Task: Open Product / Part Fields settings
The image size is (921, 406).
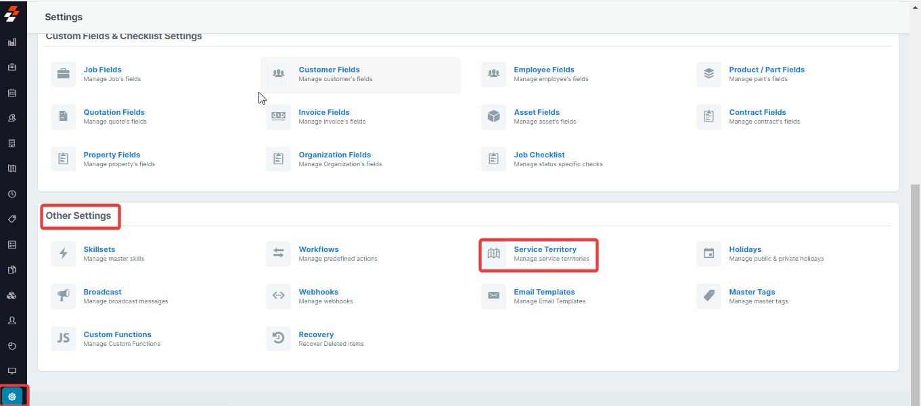Action: [766, 70]
